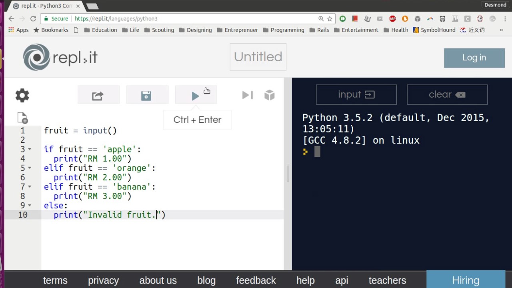Open the feedback link in the footer

[x=256, y=280]
